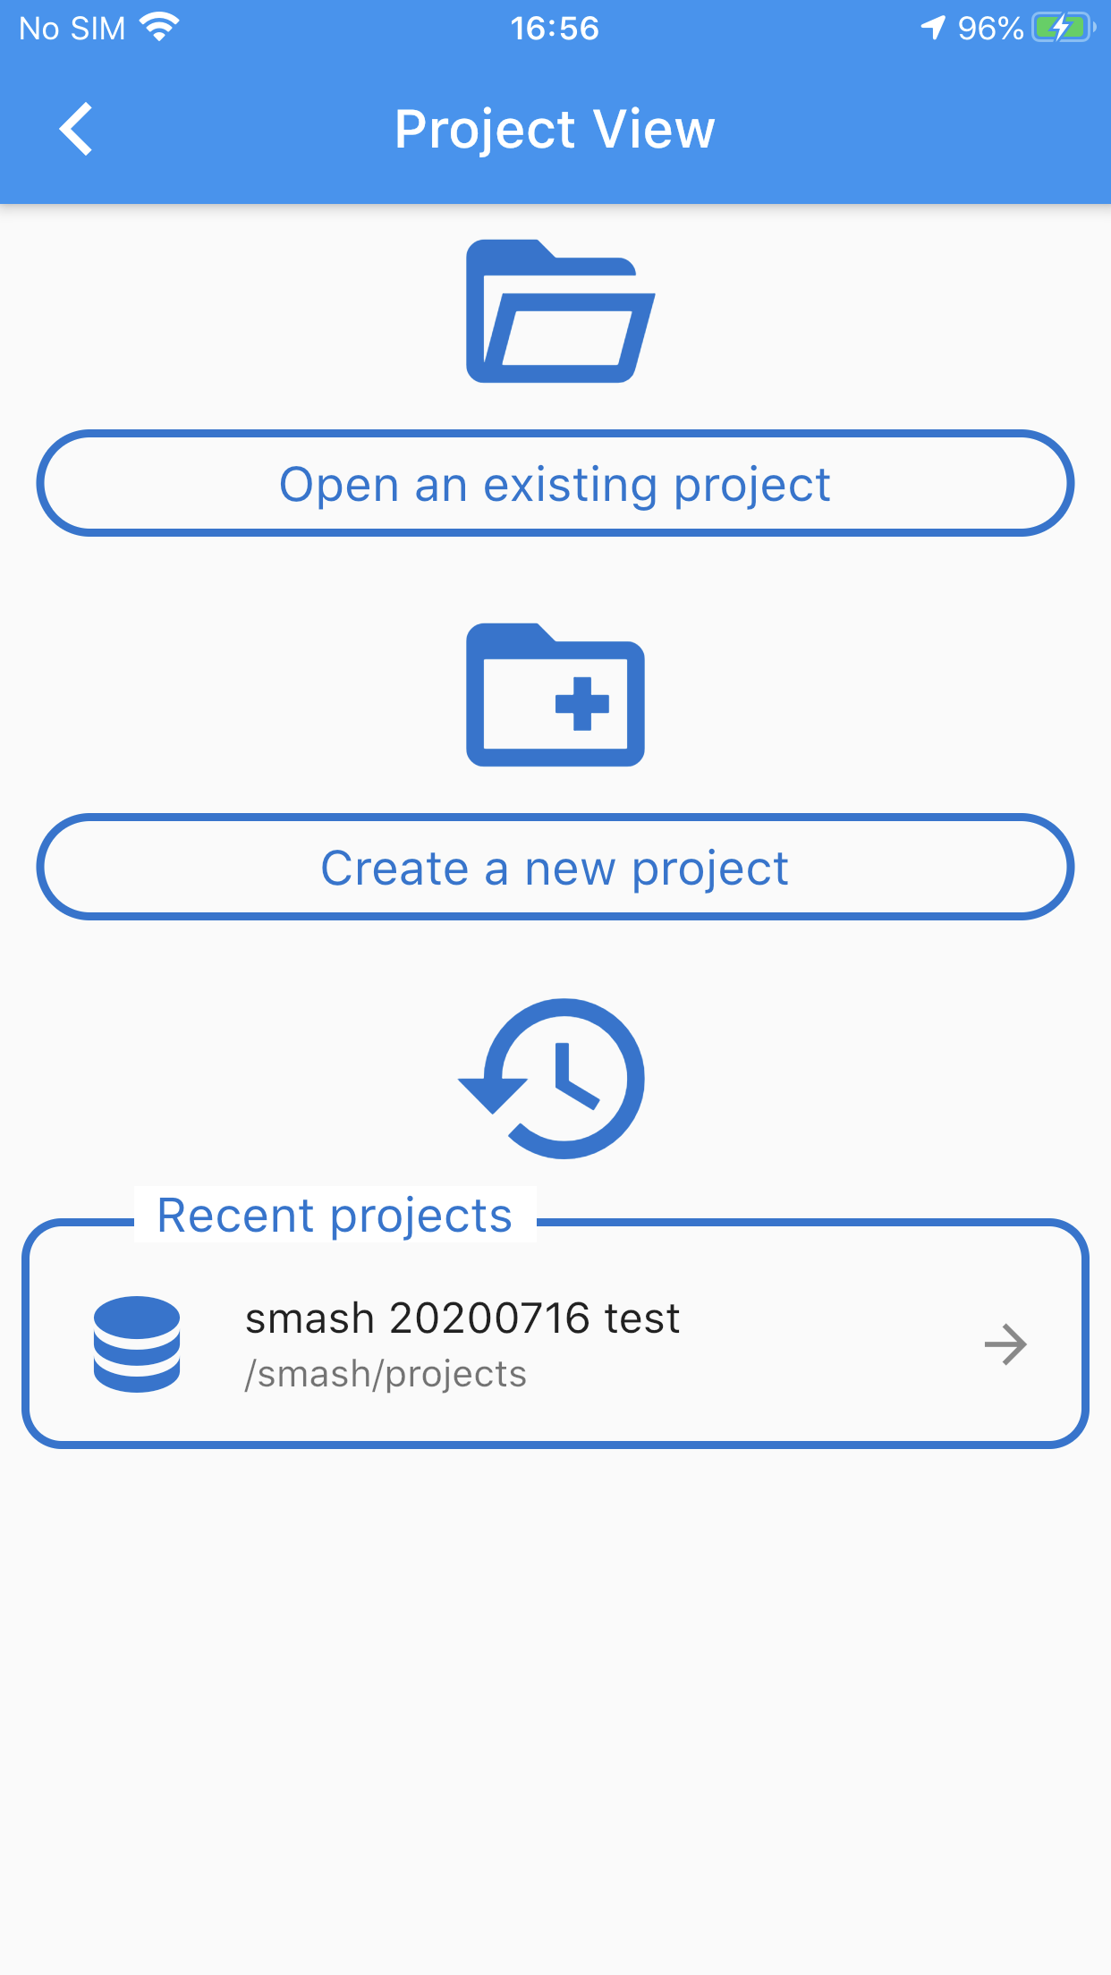Click Create a new project button

(555, 868)
